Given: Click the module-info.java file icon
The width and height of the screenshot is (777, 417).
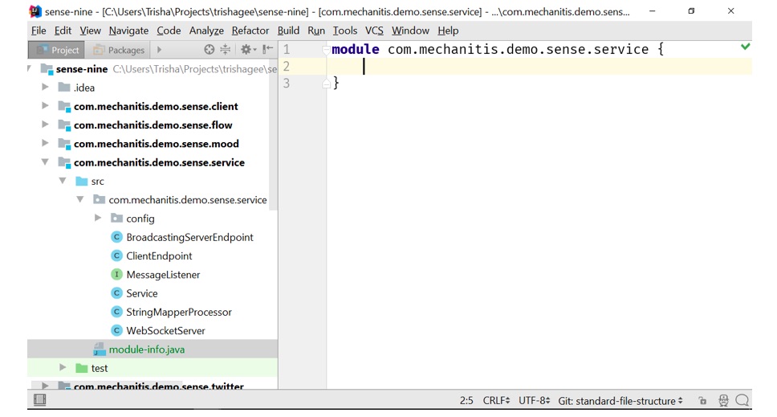Looking at the screenshot, I should pos(99,350).
